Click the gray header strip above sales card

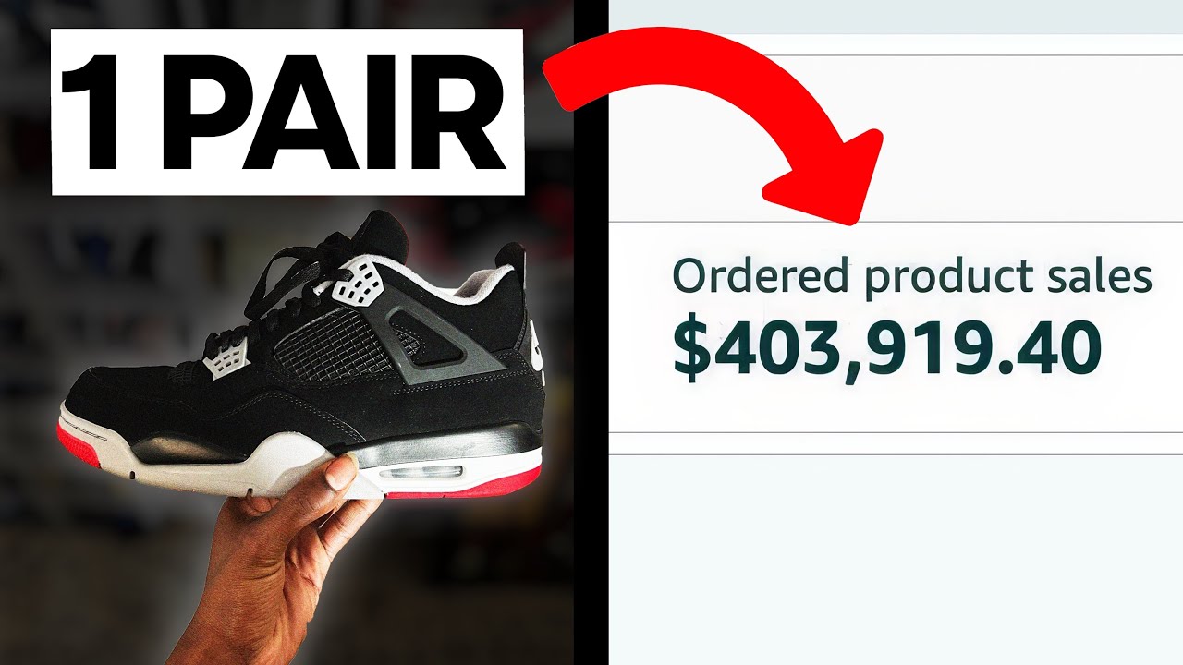pyautogui.click(x=896, y=17)
